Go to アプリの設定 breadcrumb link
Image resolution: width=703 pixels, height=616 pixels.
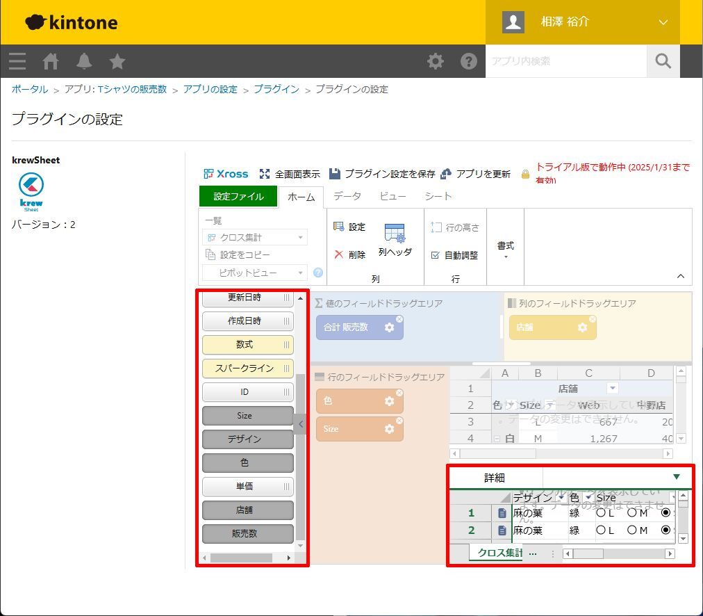click(210, 89)
